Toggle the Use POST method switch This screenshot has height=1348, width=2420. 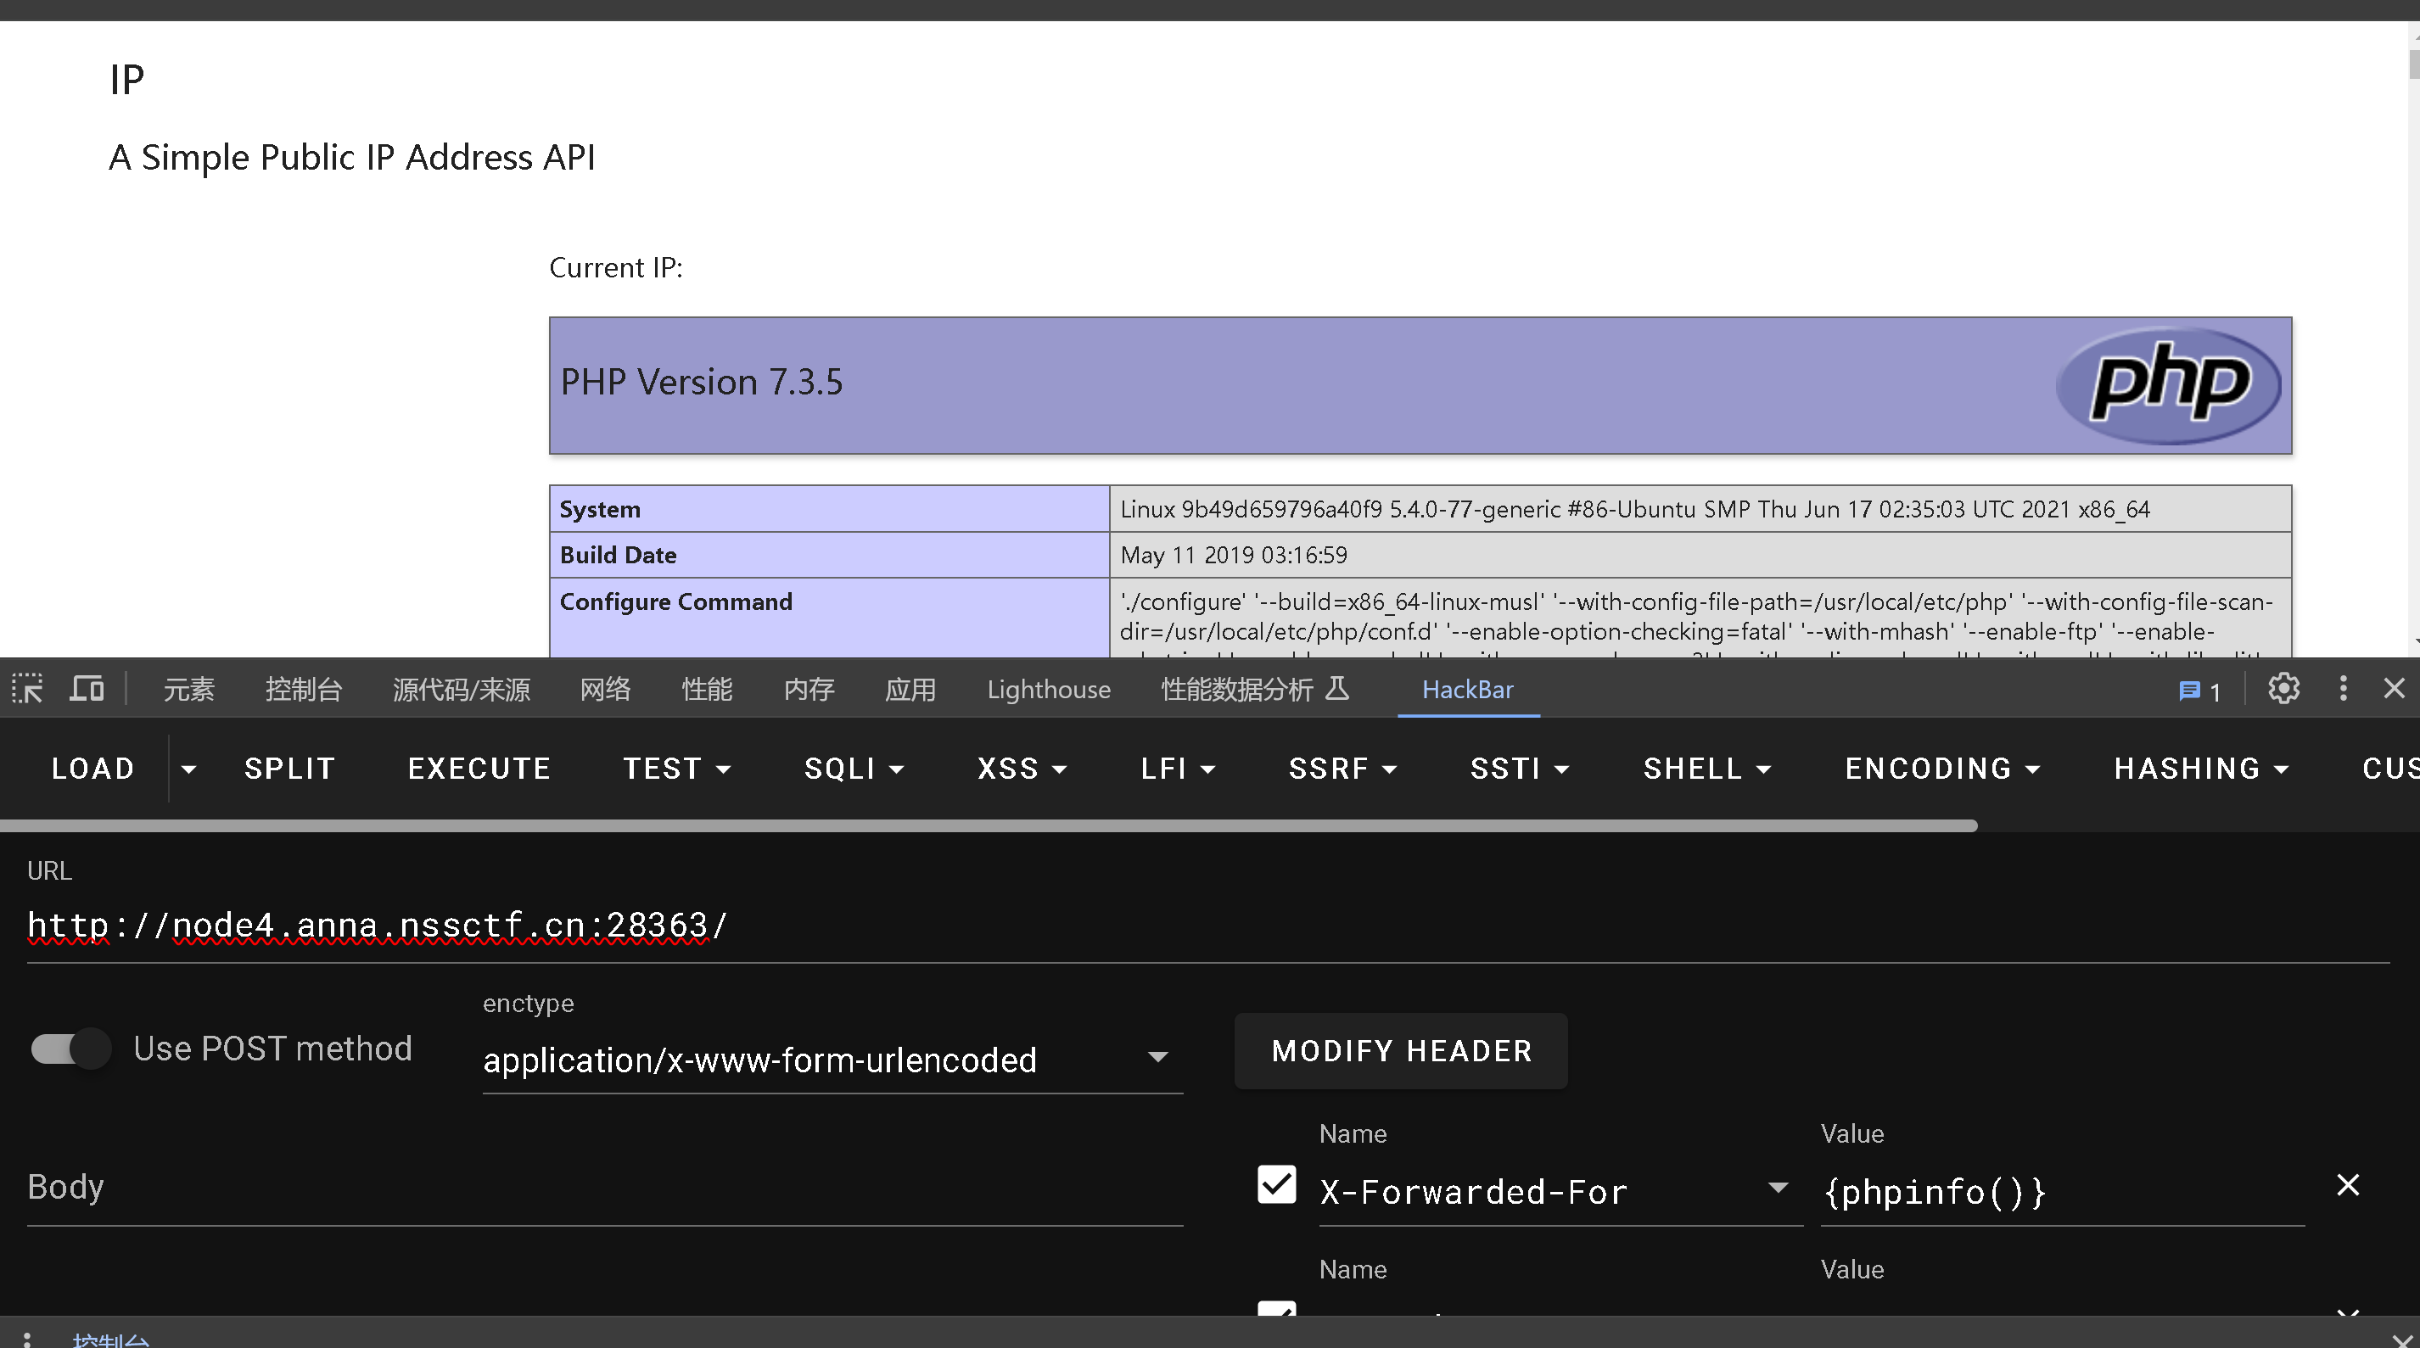point(71,1049)
